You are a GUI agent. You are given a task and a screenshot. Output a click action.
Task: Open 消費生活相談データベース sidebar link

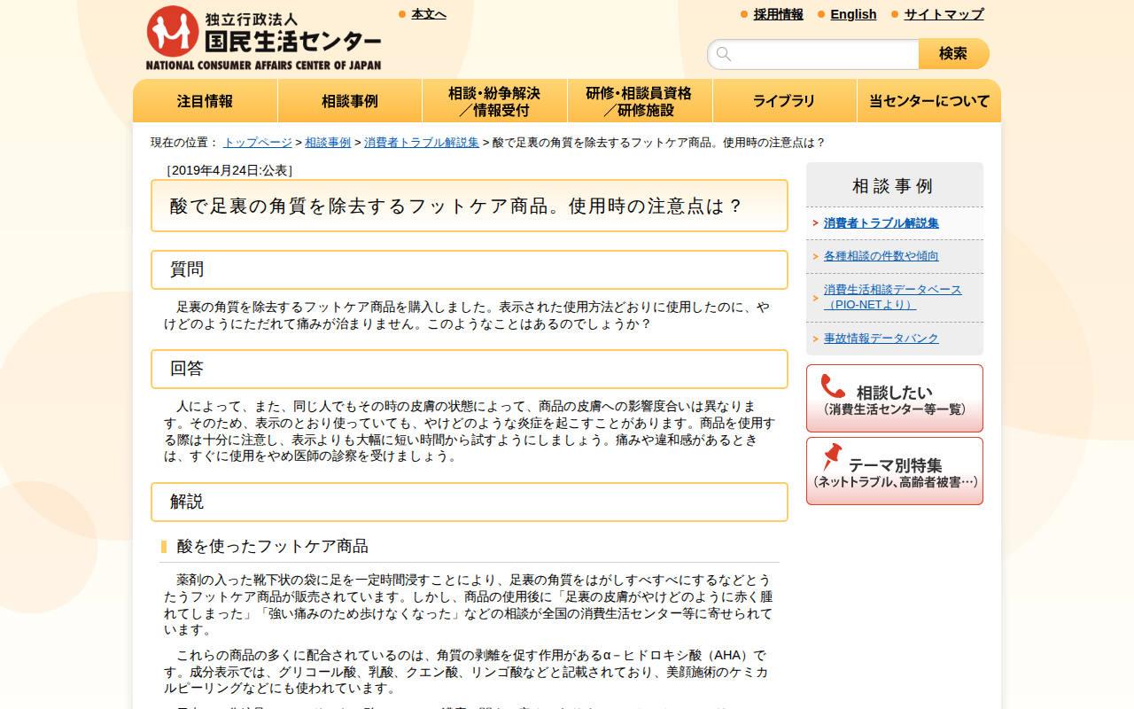coord(893,297)
